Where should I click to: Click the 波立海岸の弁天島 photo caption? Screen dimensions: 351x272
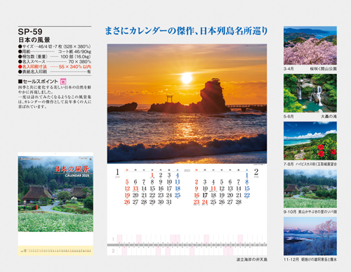coord(252,259)
